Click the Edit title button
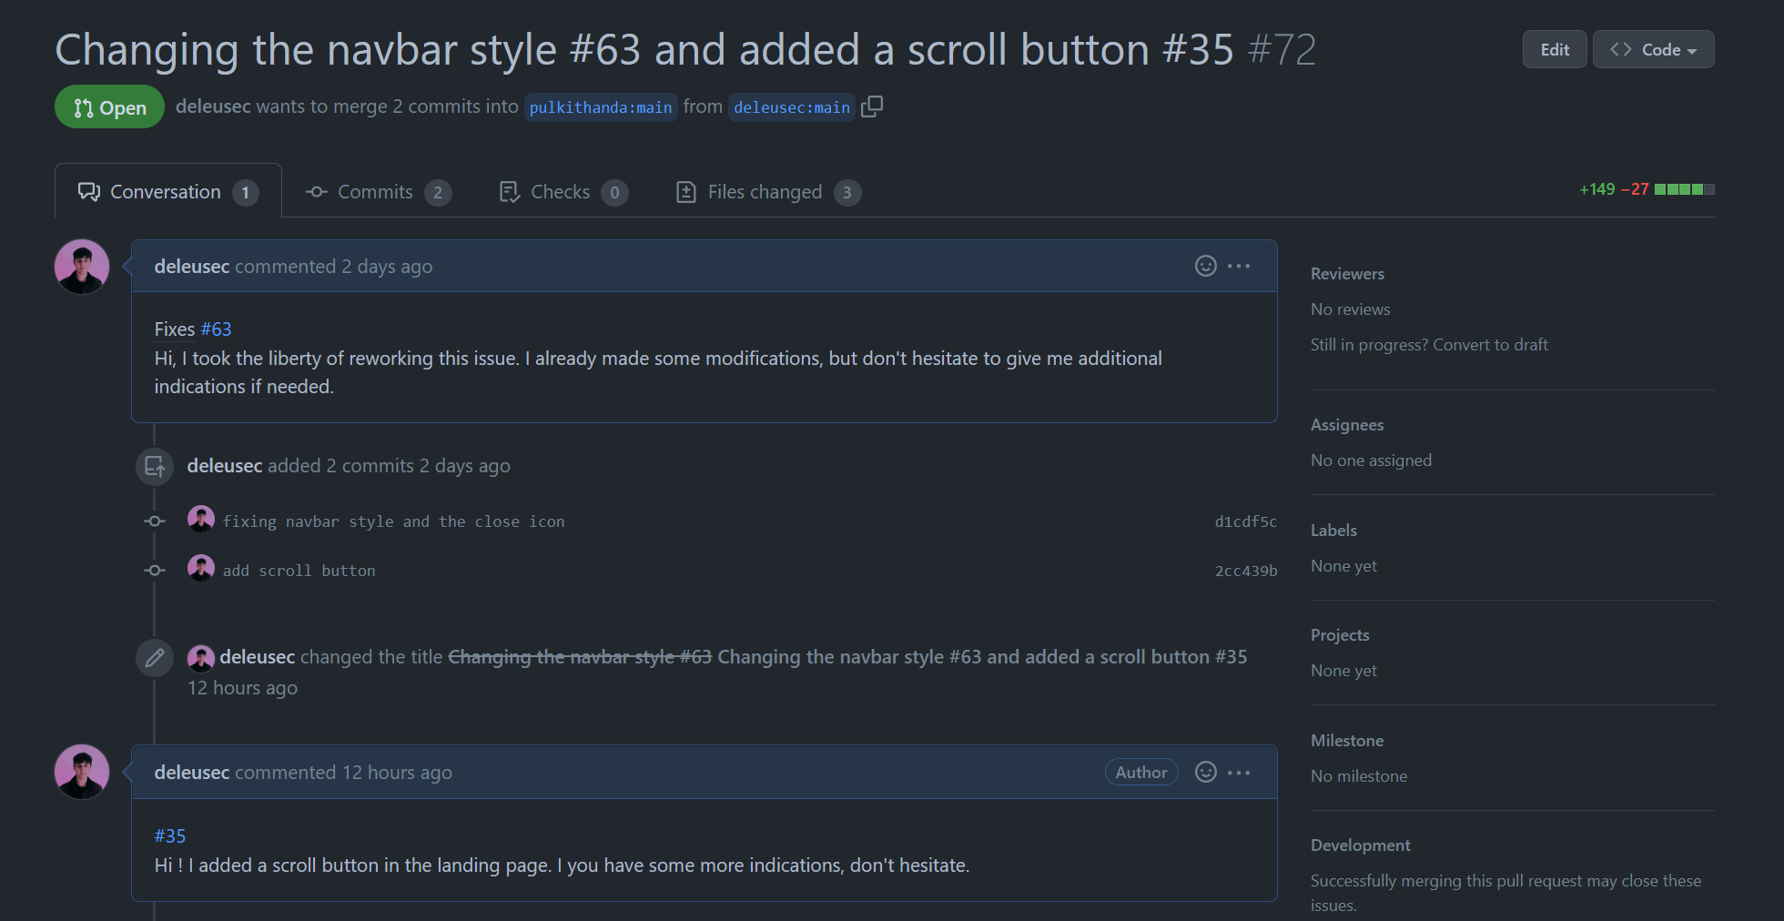The height and width of the screenshot is (921, 1784). [x=1554, y=50]
